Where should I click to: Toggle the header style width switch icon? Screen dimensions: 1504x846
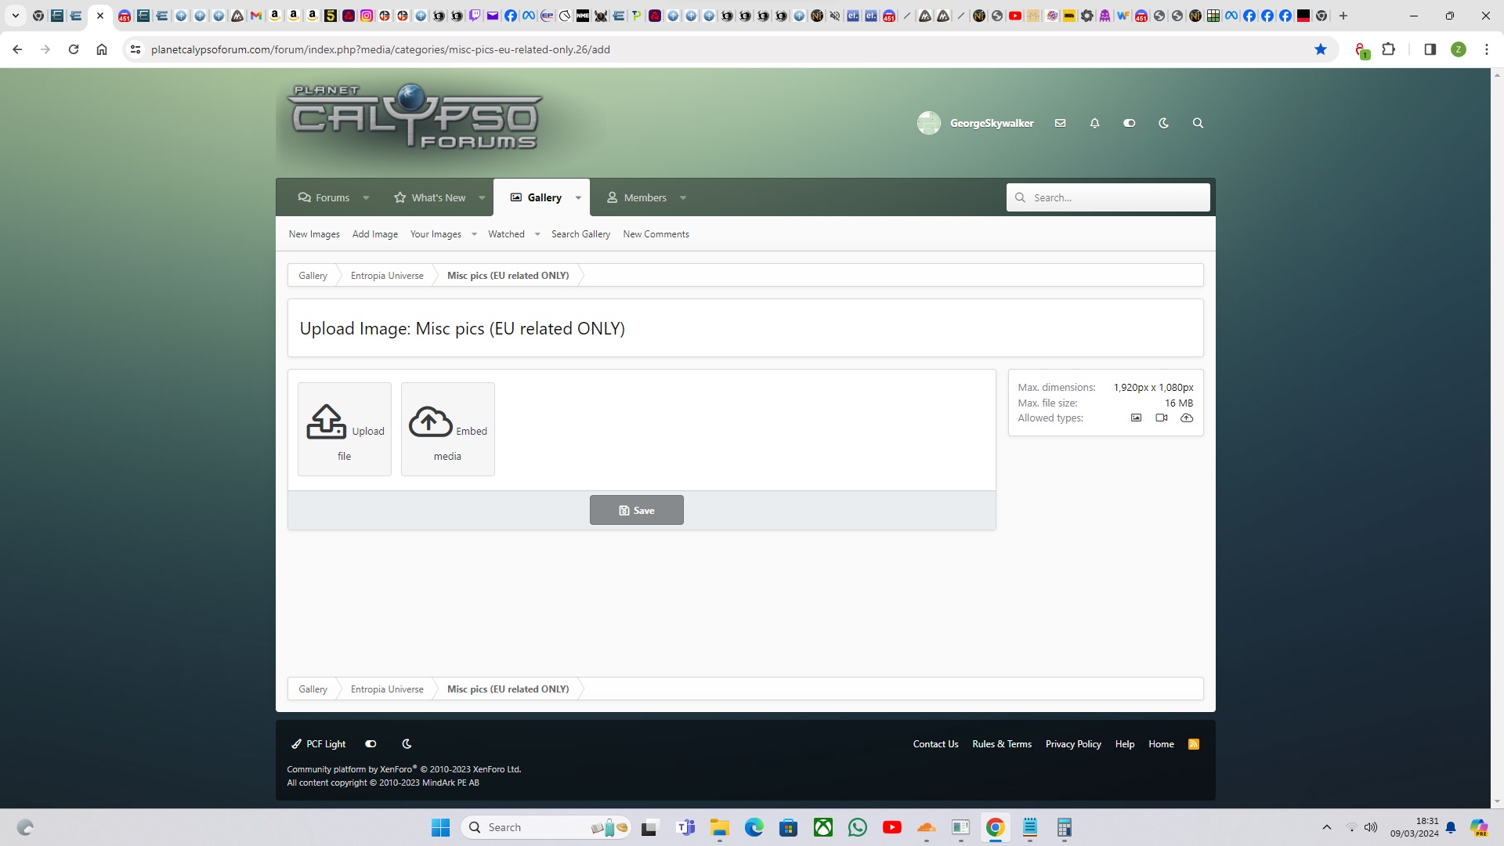[x=1130, y=123]
